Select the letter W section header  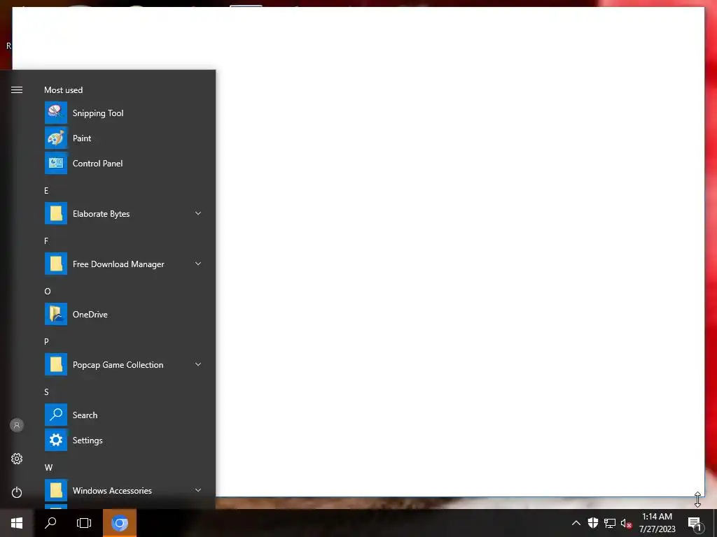coord(48,468)
